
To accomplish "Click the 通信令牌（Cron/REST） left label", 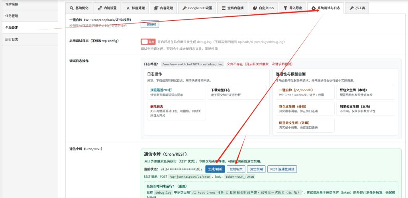I will [x=86, y=149].
